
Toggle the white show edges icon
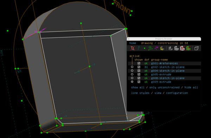[x=177, y=48]
